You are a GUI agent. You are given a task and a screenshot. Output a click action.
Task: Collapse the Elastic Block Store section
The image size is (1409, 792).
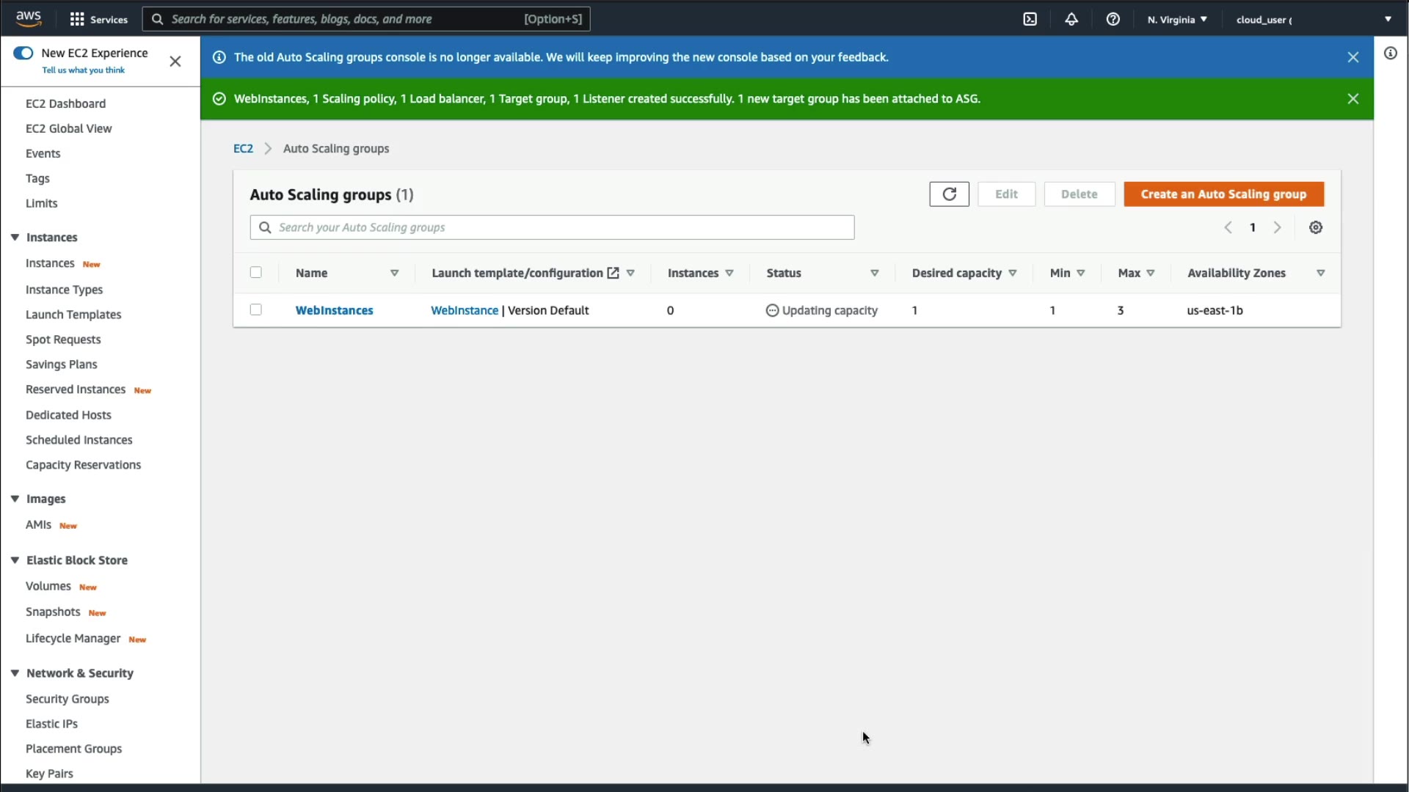15,560
